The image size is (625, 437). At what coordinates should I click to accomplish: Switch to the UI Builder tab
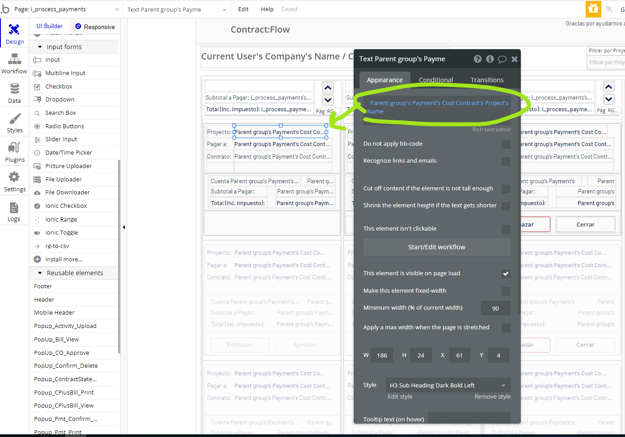[49, 26]
